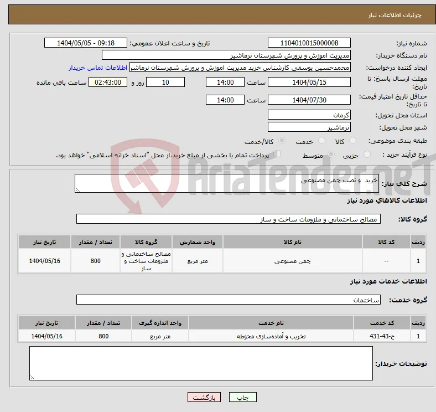Click the remaining days field showing 10

(165, 83)
